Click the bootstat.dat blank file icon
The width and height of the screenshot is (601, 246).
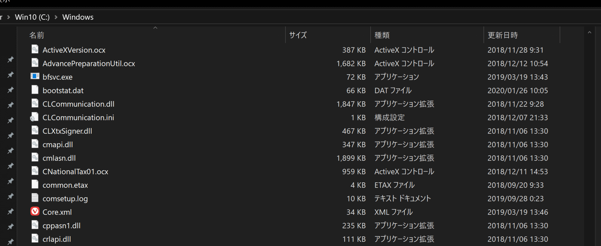pos(35,90)
